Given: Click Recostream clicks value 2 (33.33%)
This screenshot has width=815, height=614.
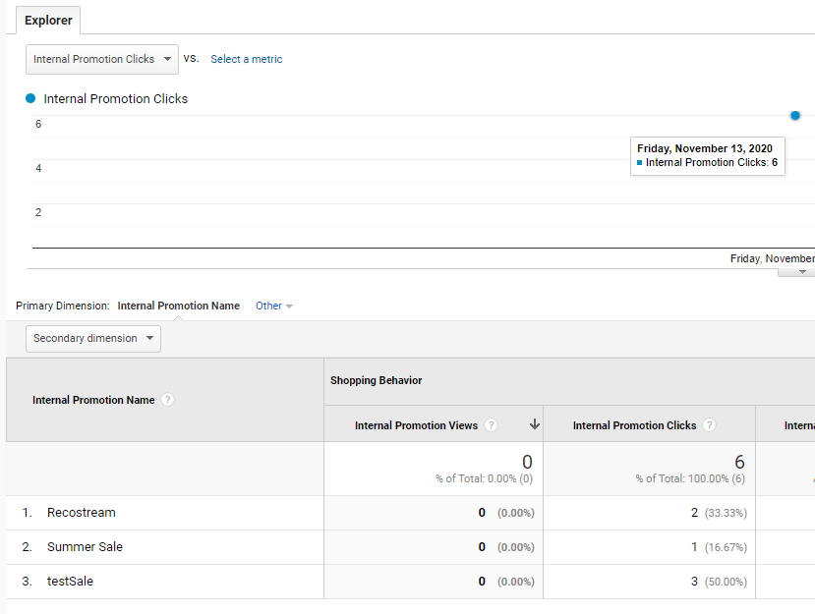Looking at the screenshot, I should click(x=719, y=513).
